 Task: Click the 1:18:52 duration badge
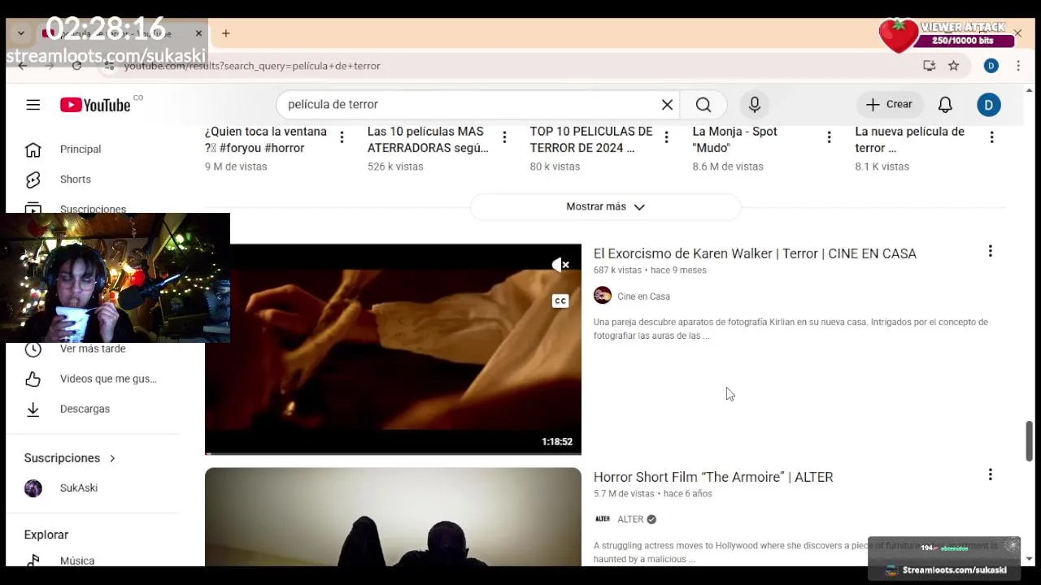[x=557, y=442]
